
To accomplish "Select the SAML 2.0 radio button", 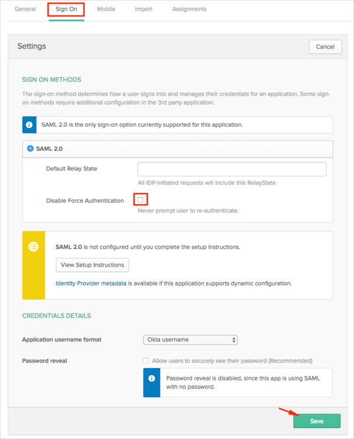I will [x=31, y=149].
